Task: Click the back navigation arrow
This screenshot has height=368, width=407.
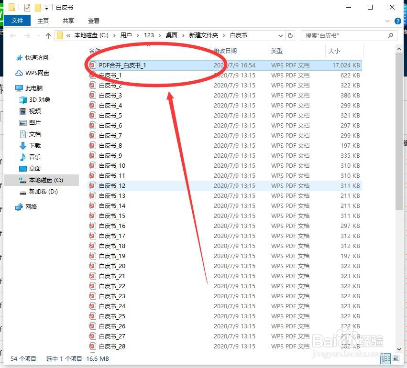Action: 13,35
